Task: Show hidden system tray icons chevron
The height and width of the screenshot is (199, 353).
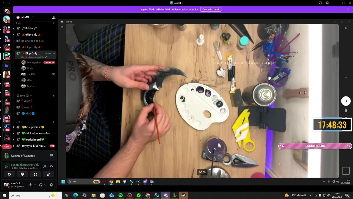Action: tap(311, 195)
